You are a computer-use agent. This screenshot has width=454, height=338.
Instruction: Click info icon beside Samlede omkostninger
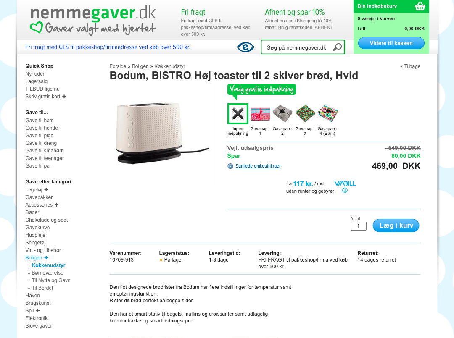pyautogui.click(x=230, y=166)
